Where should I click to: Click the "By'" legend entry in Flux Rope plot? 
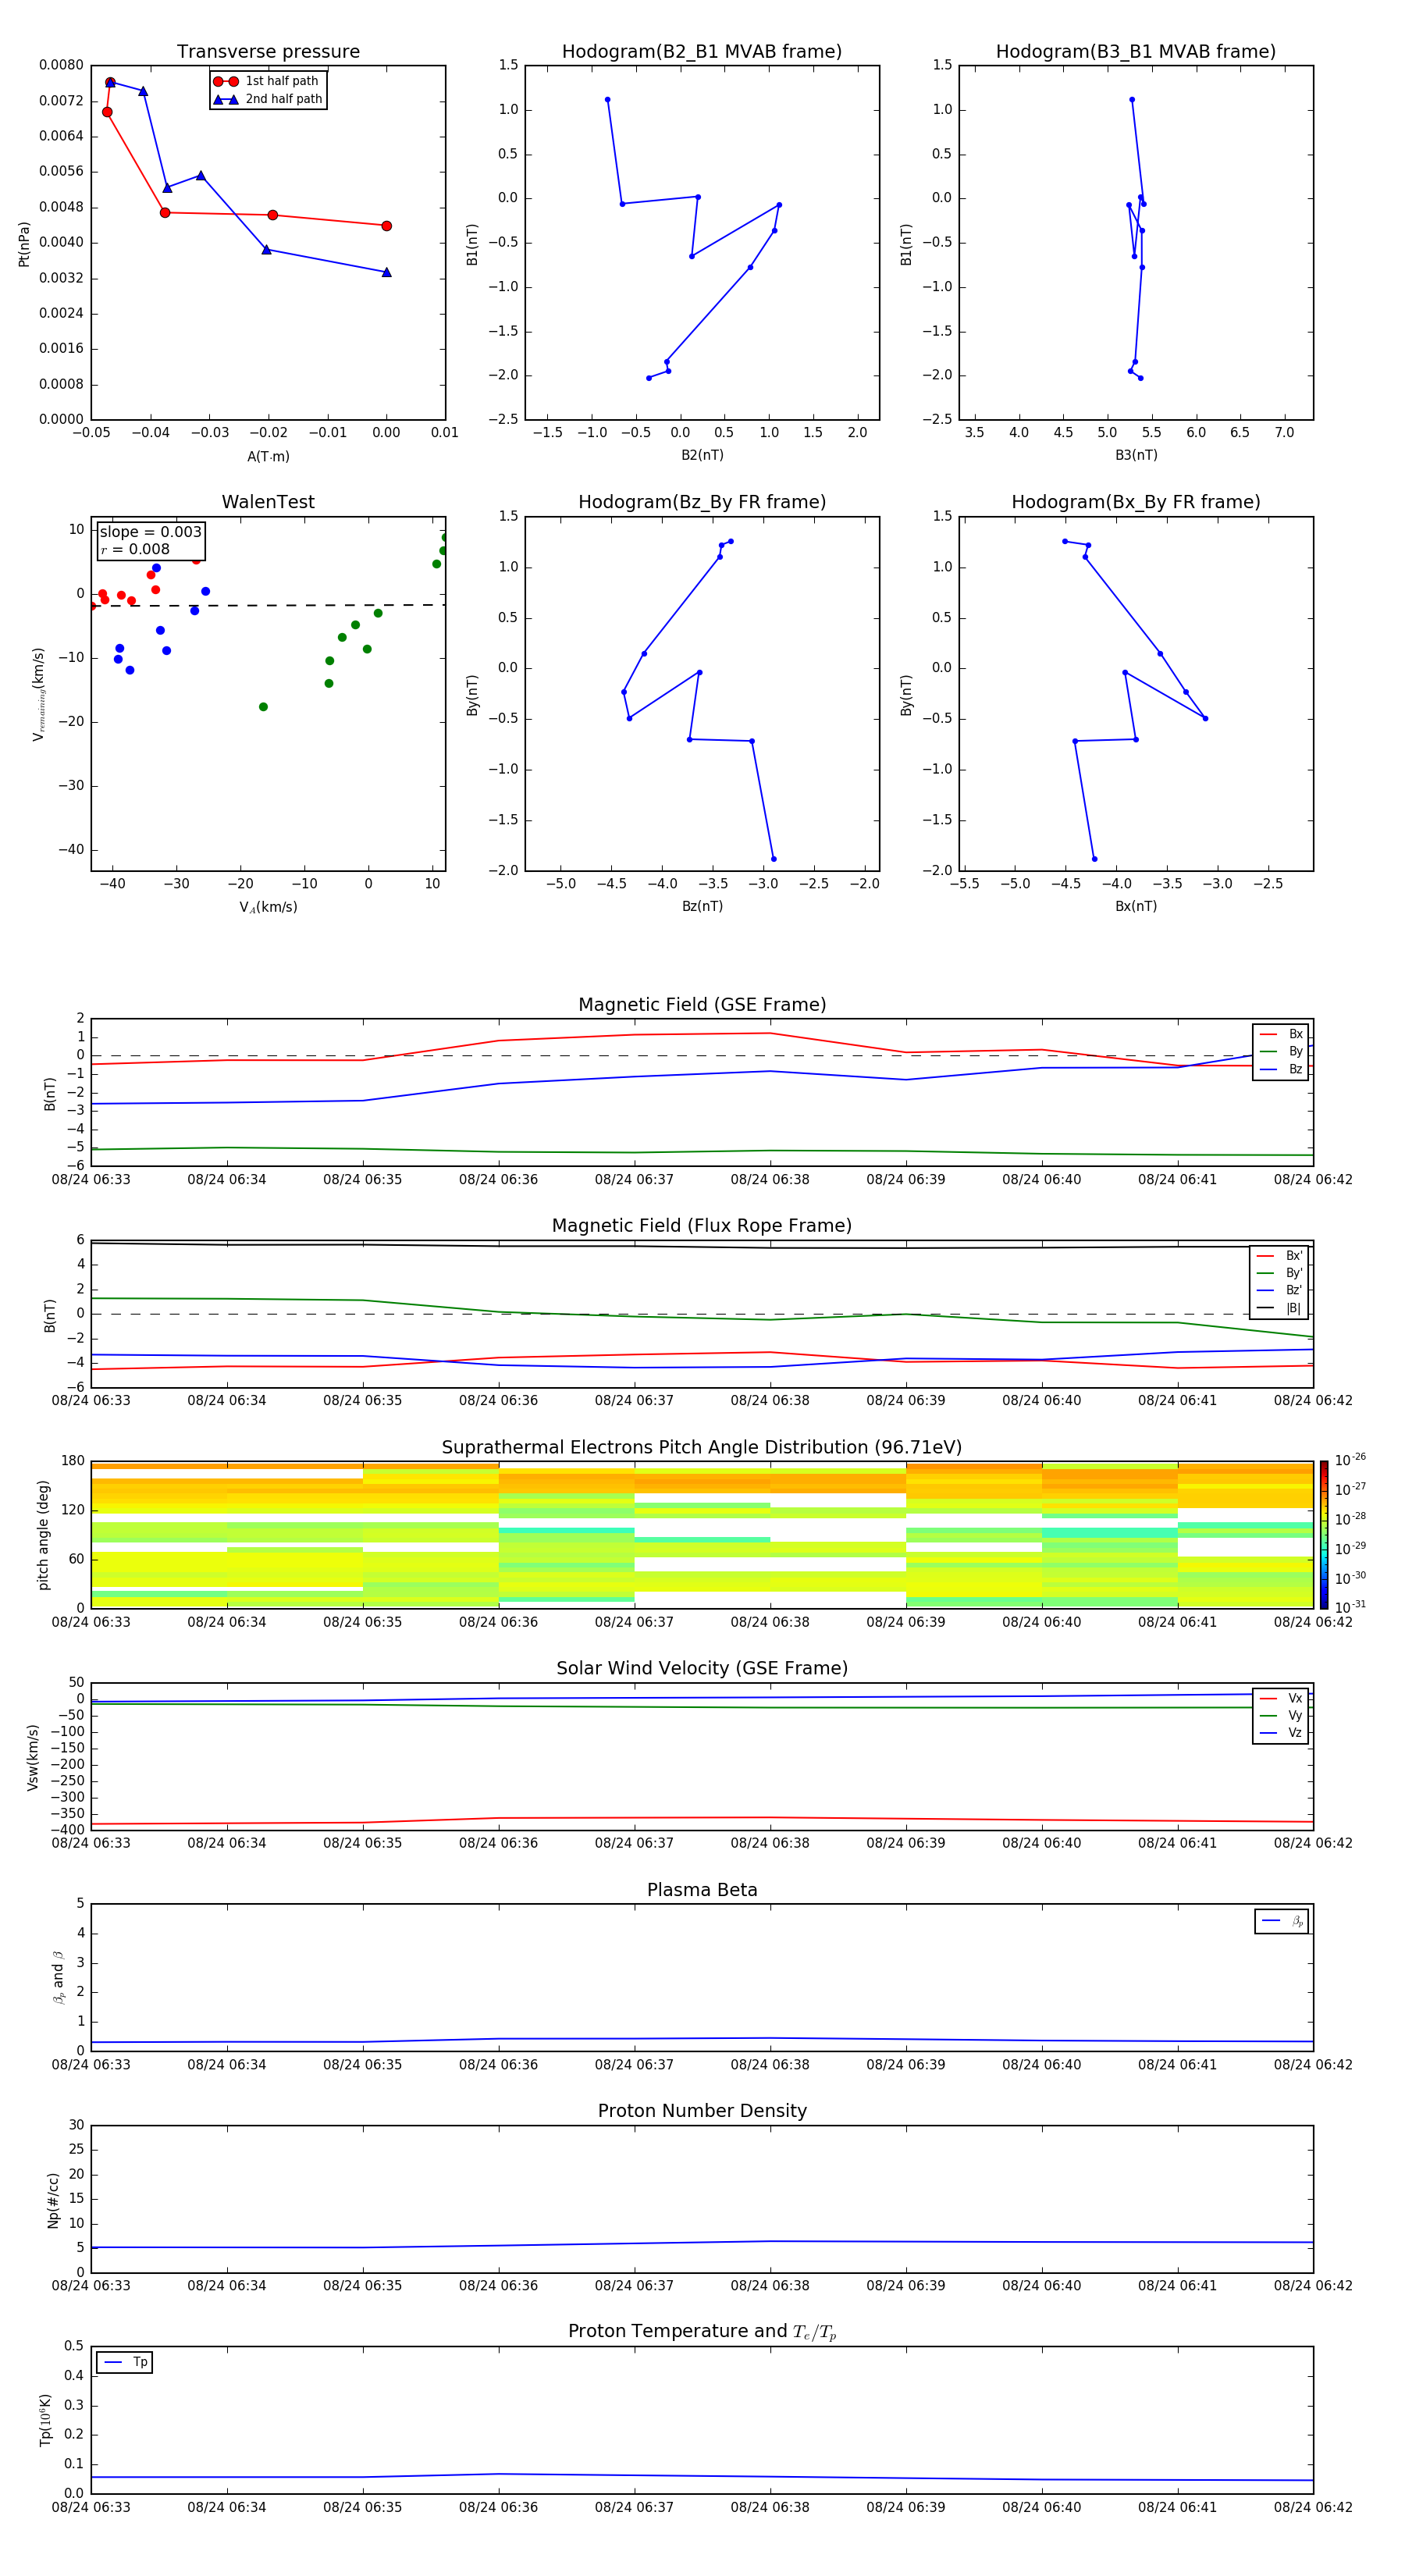pos(1279,1273)
